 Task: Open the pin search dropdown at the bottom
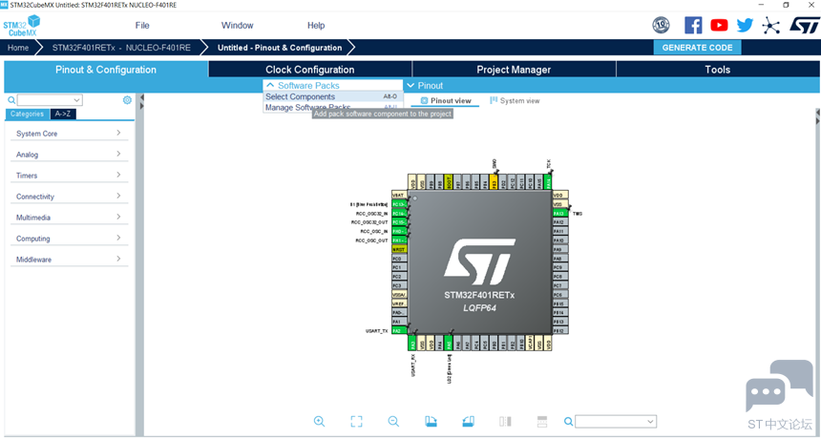click(x=650, y=421)
